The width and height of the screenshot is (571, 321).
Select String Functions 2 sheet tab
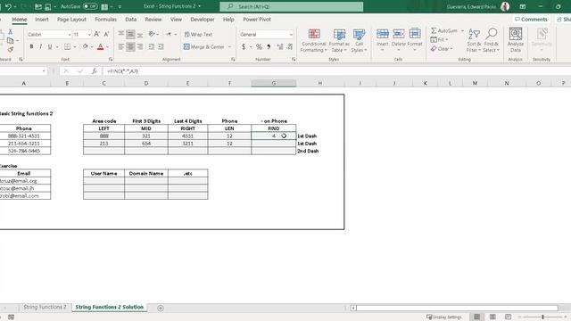(x=45, y=307)
